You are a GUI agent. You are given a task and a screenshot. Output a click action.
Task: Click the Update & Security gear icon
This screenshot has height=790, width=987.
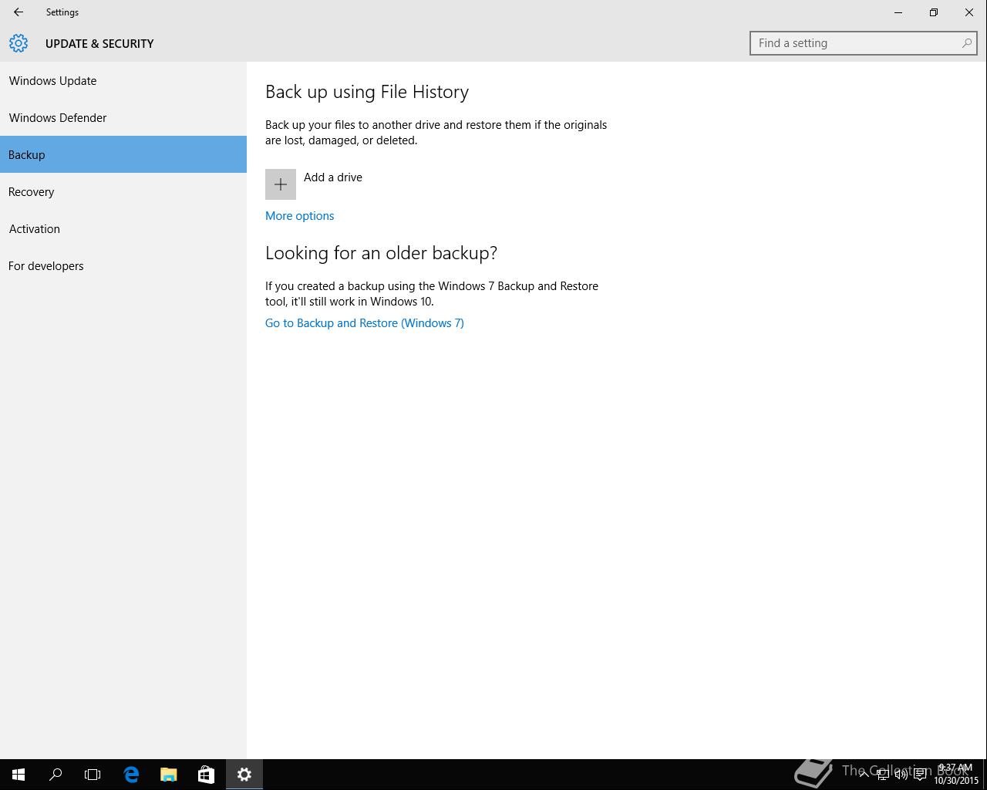(x=19, y=43)
